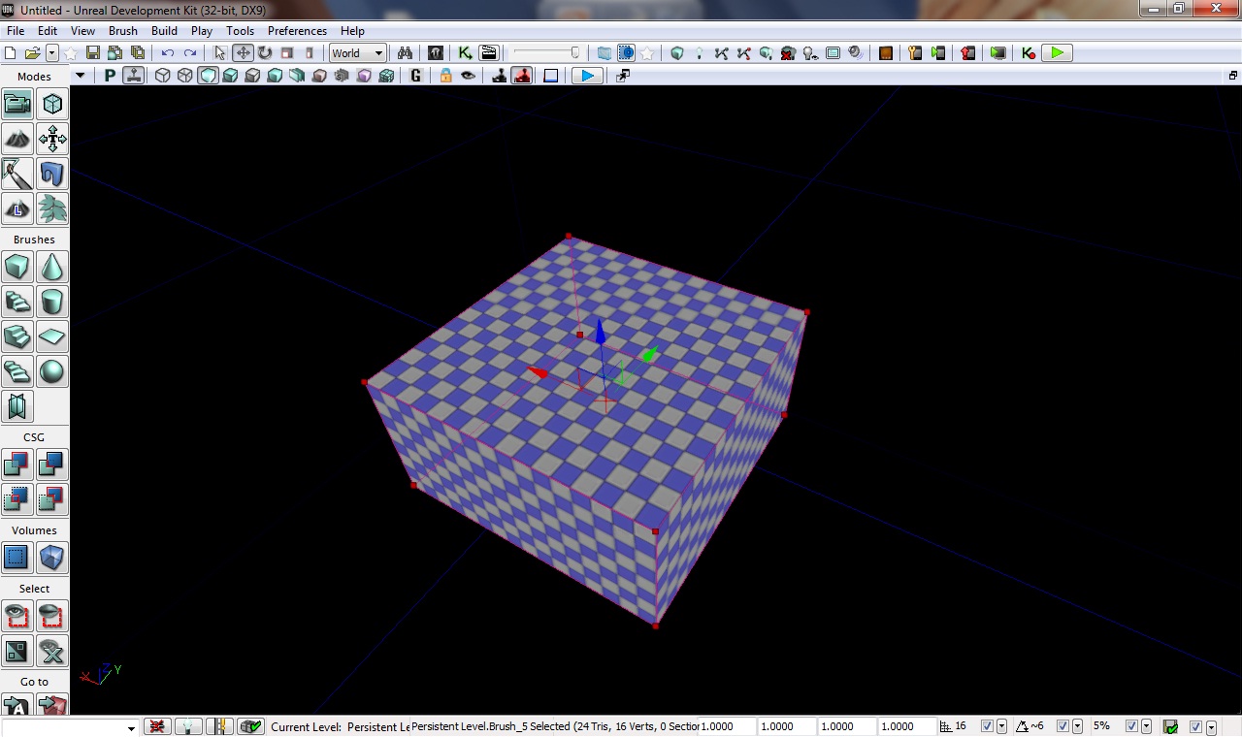
Task: Open the Geometry mode tool
Action: (52, 104)
